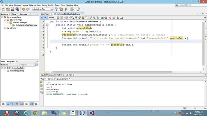
Task: Click the Save All toolbar icon
Action: point(17,9)
